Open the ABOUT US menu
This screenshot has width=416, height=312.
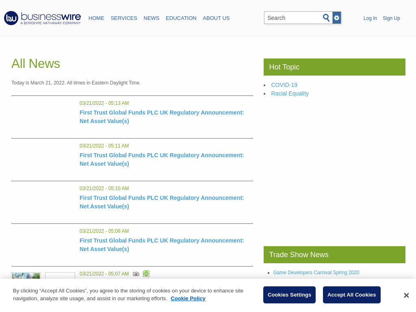216,18
